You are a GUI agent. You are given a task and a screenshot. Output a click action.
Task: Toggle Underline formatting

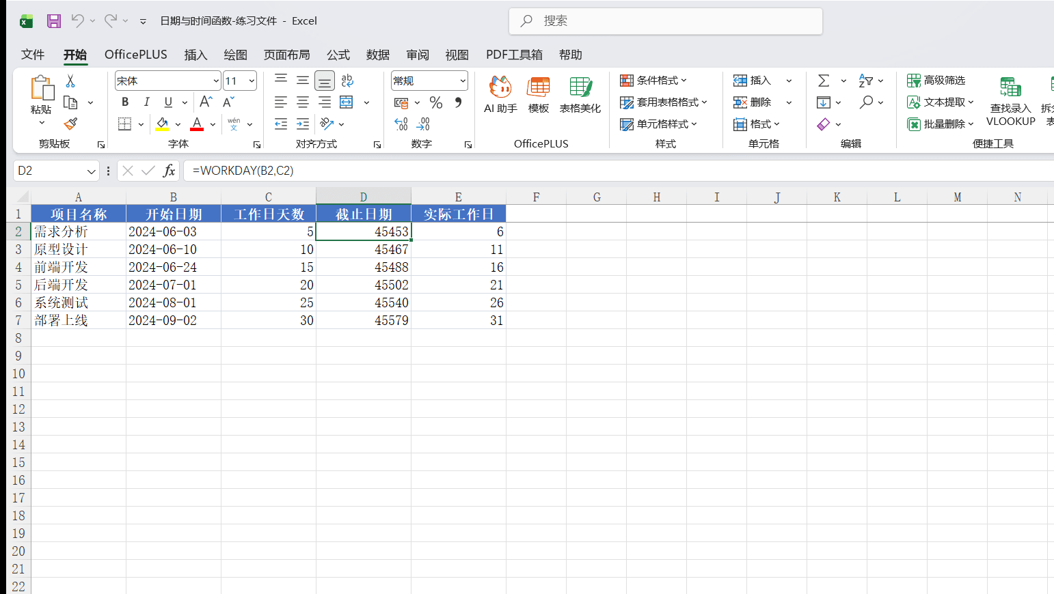(x=168, y=102)
